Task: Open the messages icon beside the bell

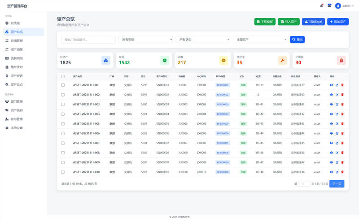Action: (x=329, y=5)
